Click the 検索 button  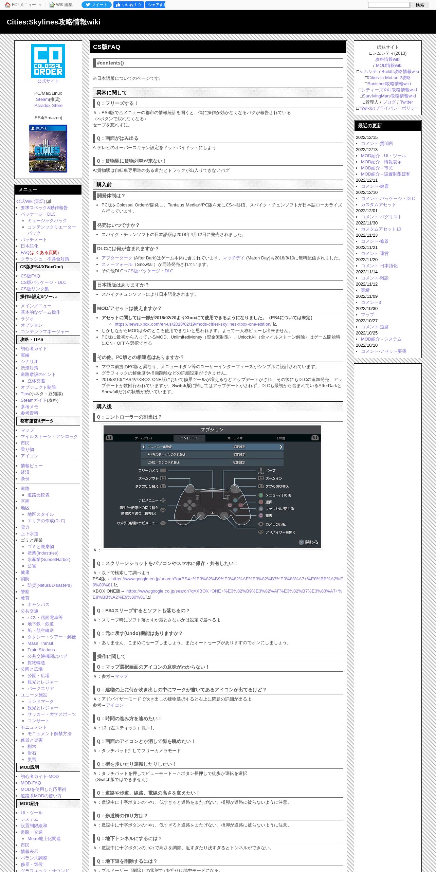[420, 5]
